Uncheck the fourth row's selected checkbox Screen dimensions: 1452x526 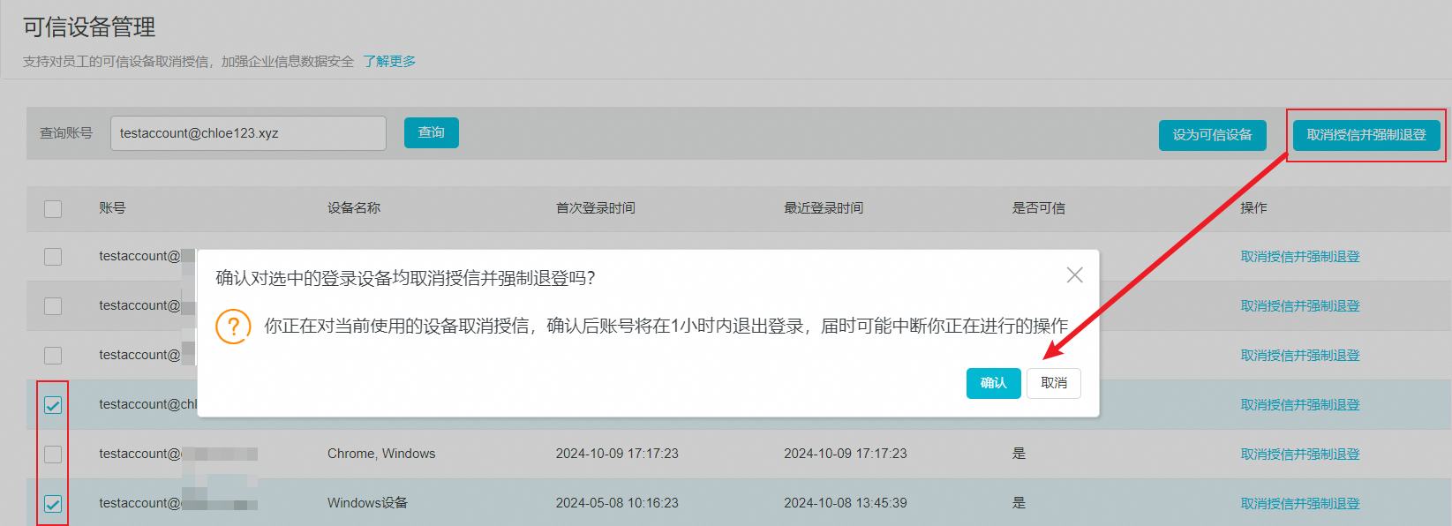click(x=53, y=405)
